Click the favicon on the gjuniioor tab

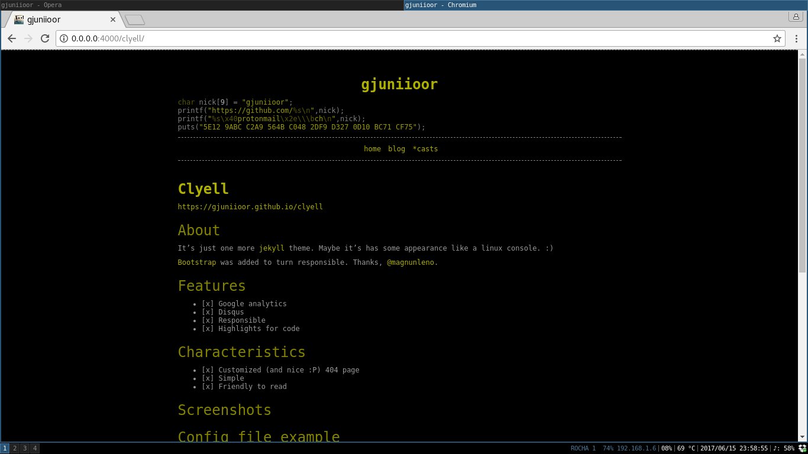[18, 19]
